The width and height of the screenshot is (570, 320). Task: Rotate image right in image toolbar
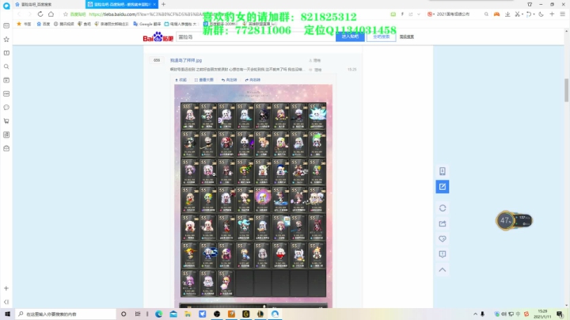click(253, 80)
